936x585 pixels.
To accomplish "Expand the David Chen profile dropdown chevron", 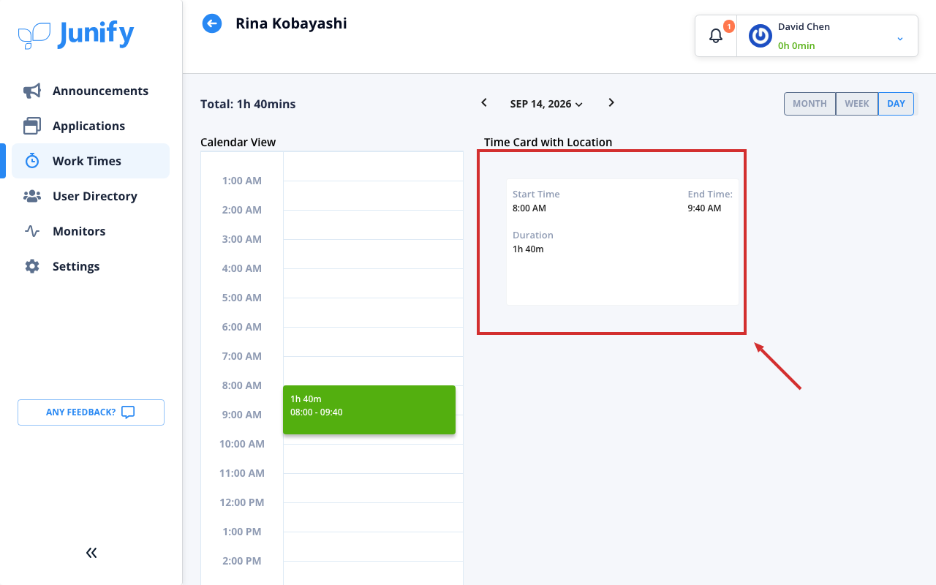I will [900, 38].
